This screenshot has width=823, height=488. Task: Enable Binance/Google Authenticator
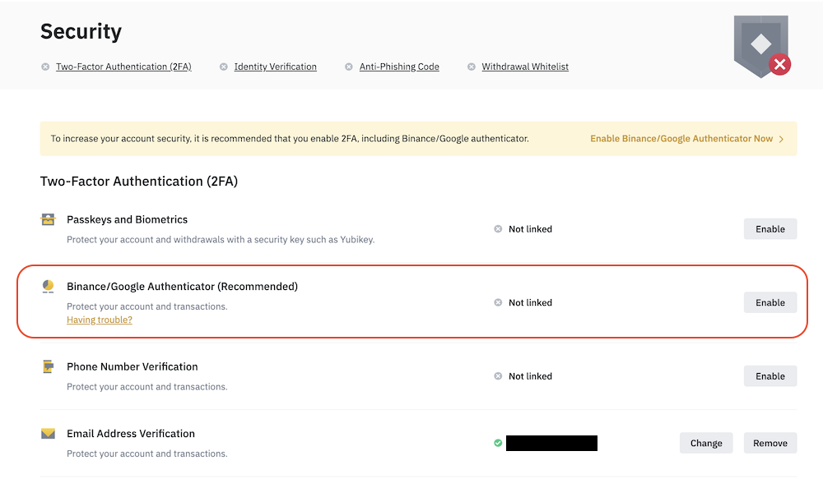pos(770,302)
